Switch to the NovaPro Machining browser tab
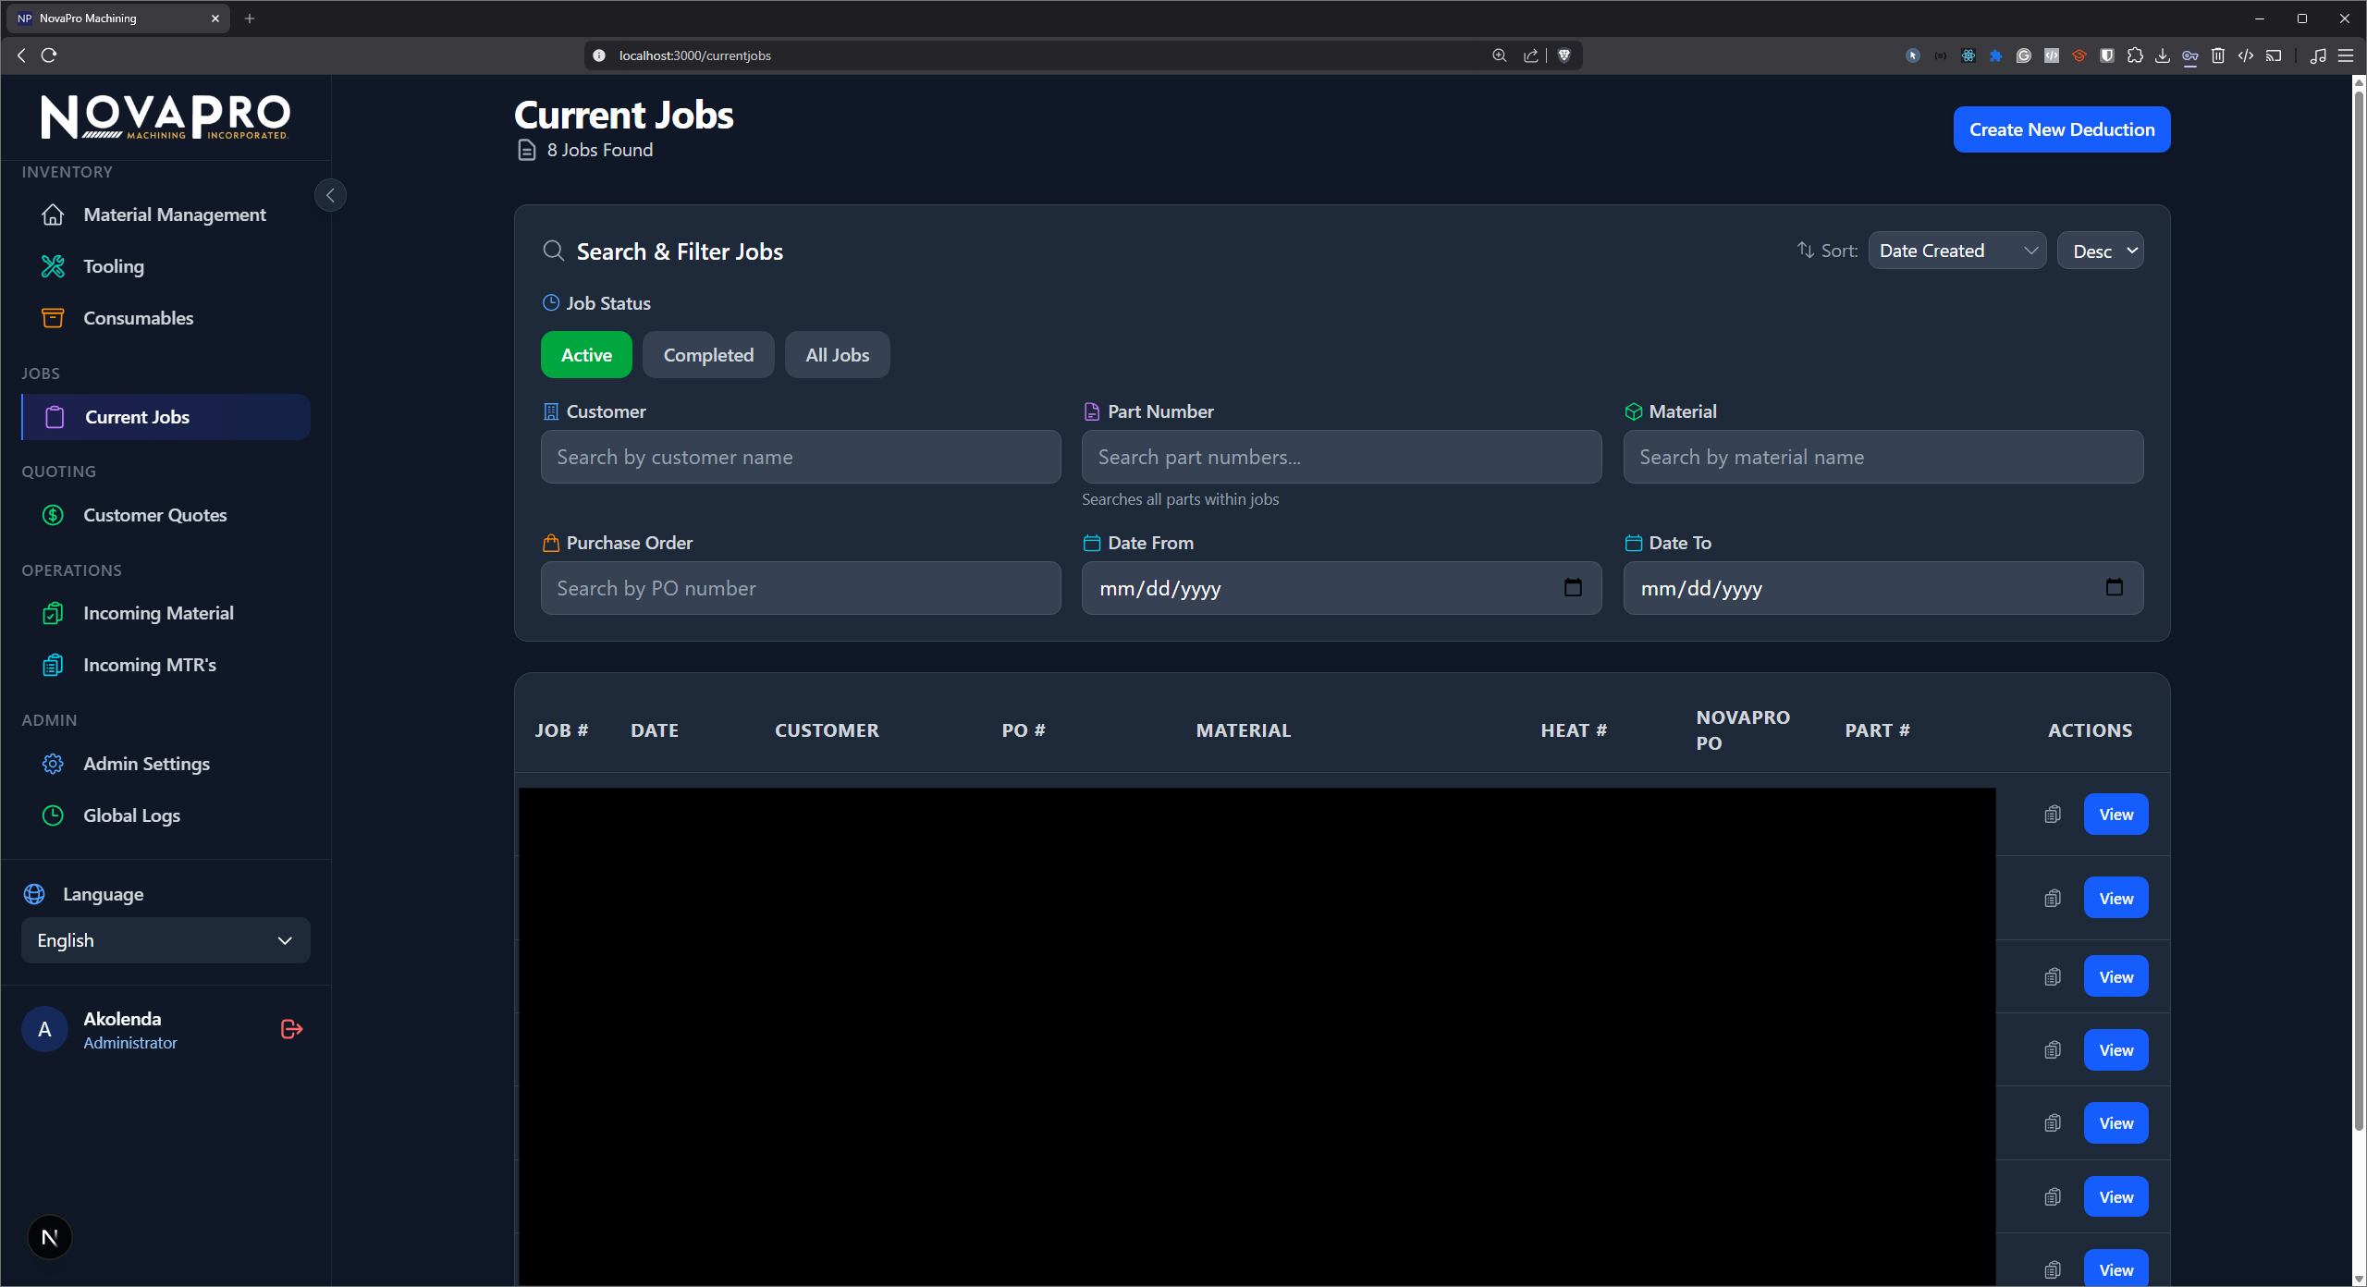 [x=111, y=18]
